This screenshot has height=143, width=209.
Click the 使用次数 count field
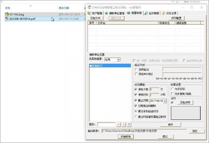click(155, 89)
